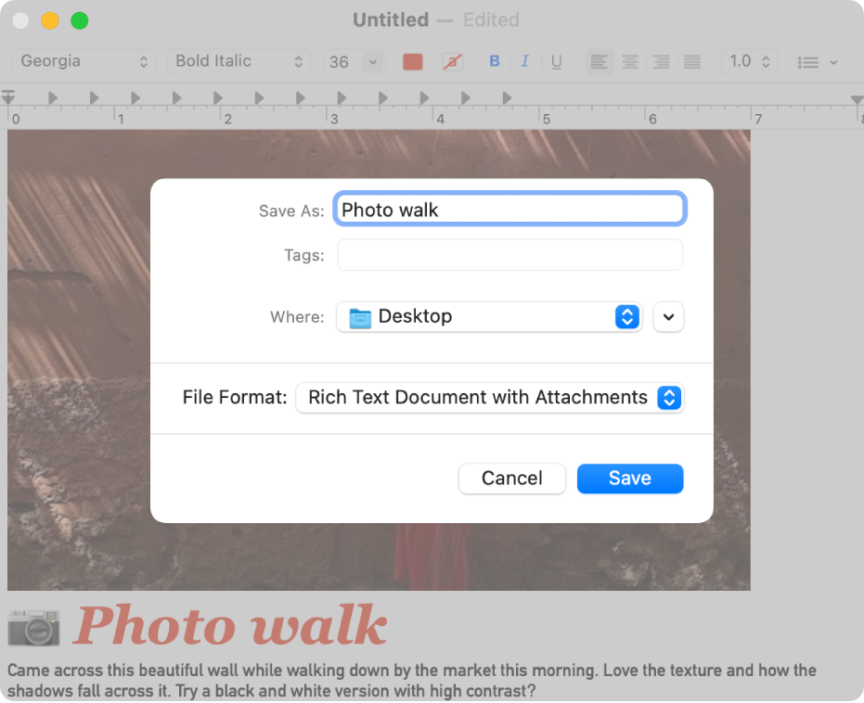Viewport: 864px width, 703px height.
Task: Expand the save dialog with the disclosure button
Action: pyautogui.click(x=668, y=316)
